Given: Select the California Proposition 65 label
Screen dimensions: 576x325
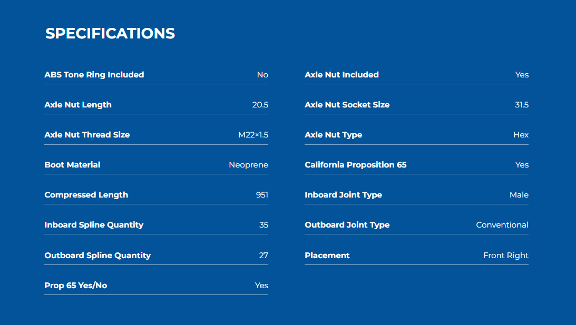Looking at the screenshot, I should pos(356,165).
